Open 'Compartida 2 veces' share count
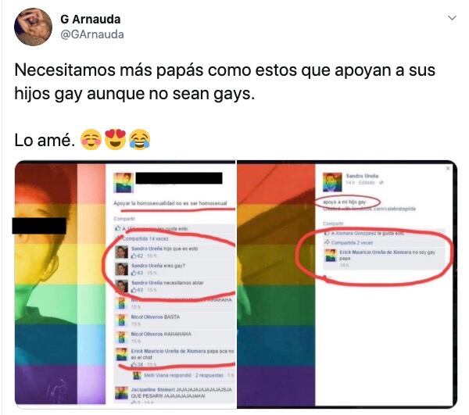469x415 pixels. 352,242
